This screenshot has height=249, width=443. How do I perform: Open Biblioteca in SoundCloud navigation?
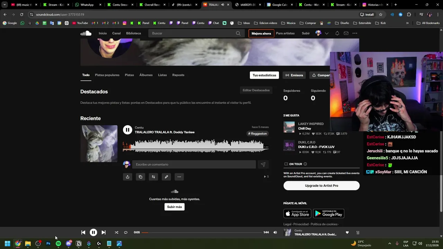134,33
